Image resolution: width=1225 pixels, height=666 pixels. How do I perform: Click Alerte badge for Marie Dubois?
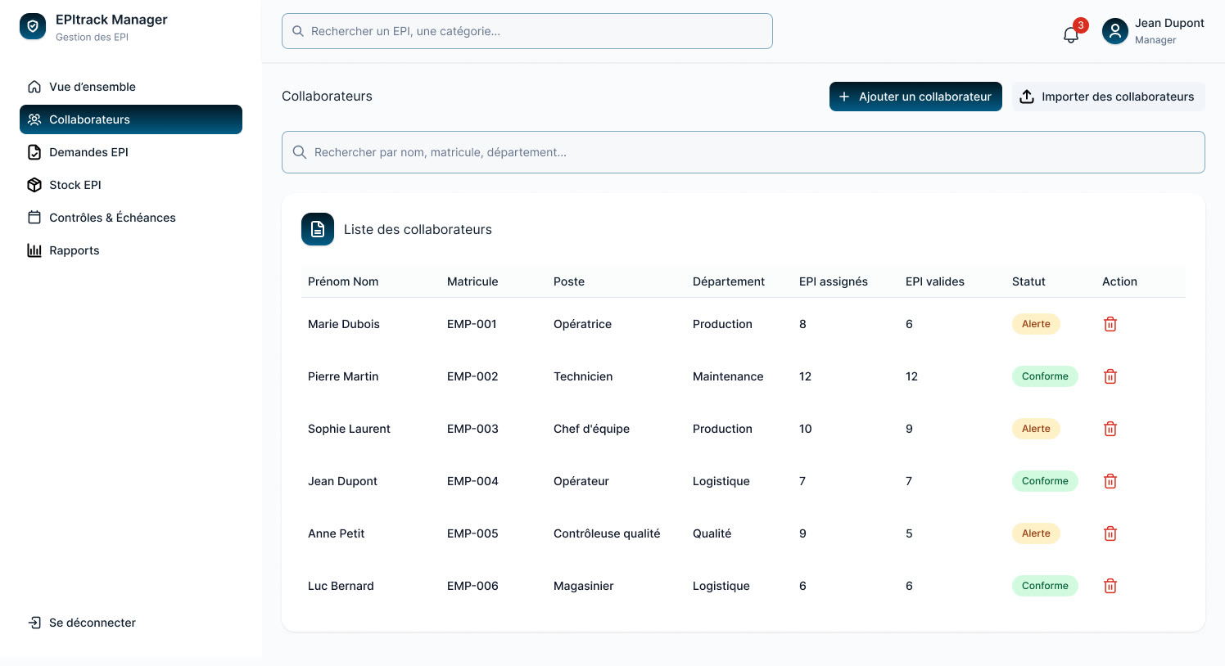(1036, 324)
